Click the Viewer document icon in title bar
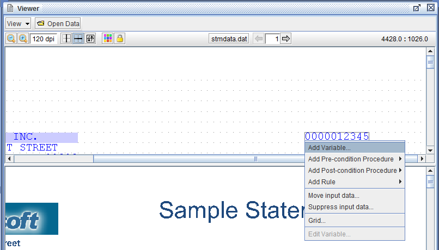The image size is (439, 250). click(10, 8)
